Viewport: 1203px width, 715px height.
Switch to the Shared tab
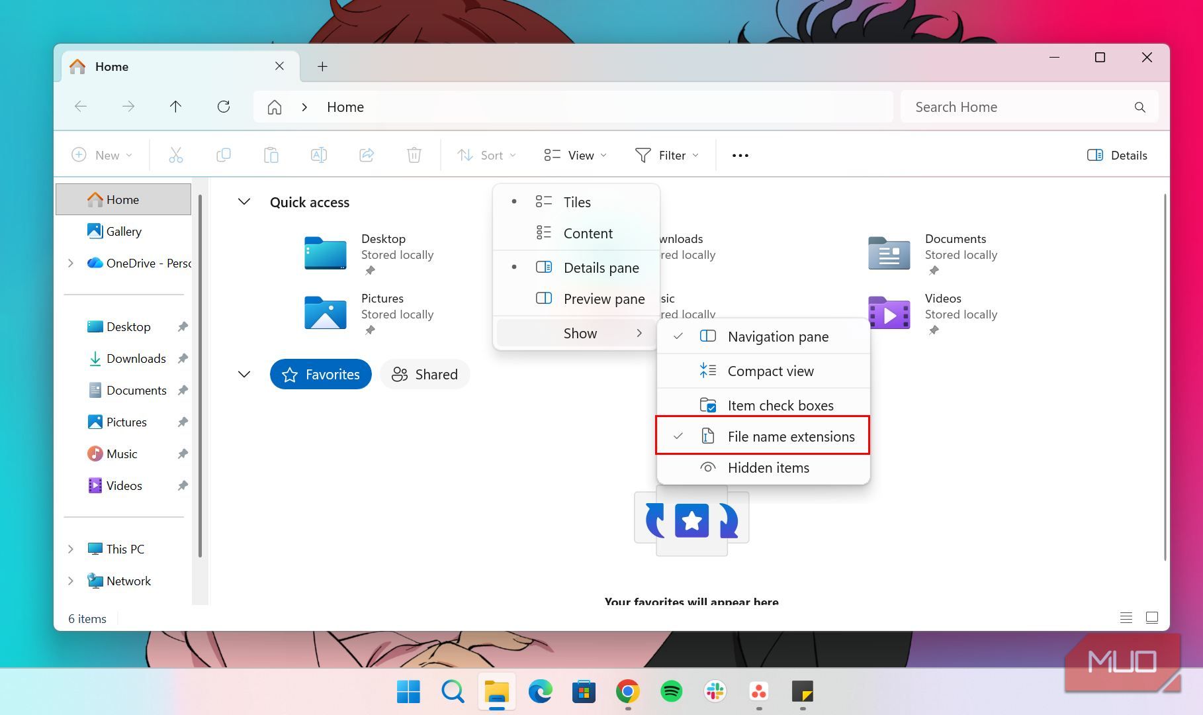tap(425, 374)
